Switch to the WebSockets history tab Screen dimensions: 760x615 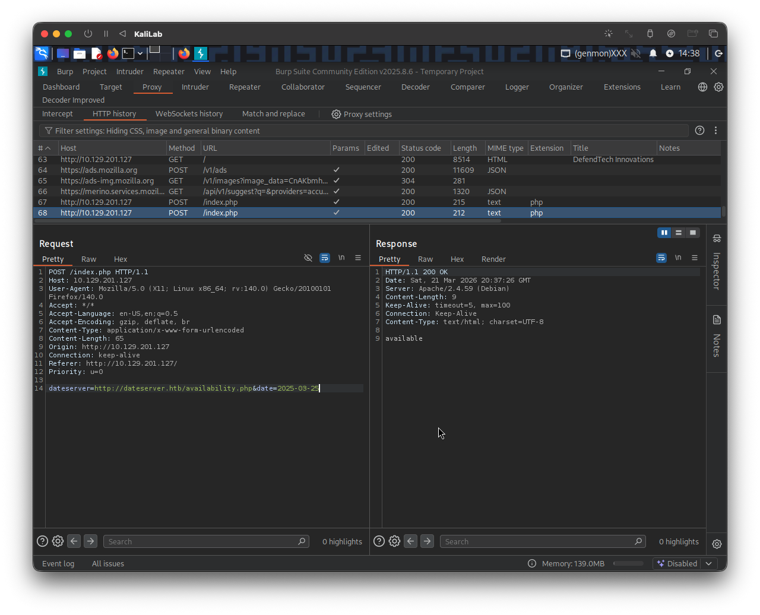(189, 114)
